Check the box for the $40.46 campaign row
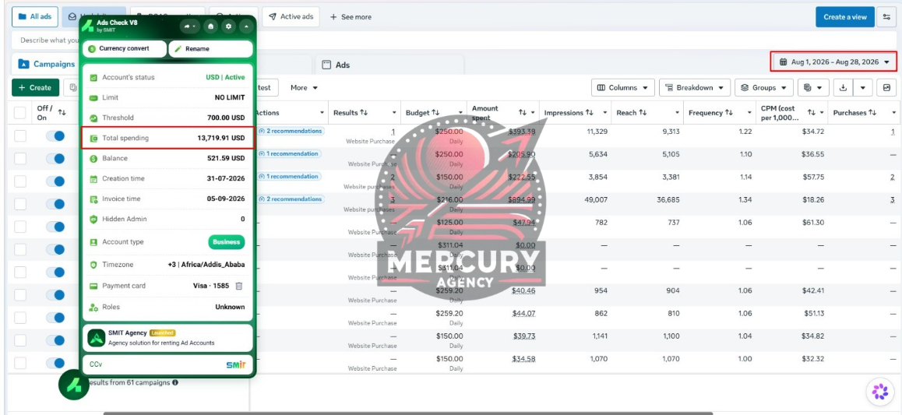902x415 pixels. pyautogui.click(x=20, y=295)
